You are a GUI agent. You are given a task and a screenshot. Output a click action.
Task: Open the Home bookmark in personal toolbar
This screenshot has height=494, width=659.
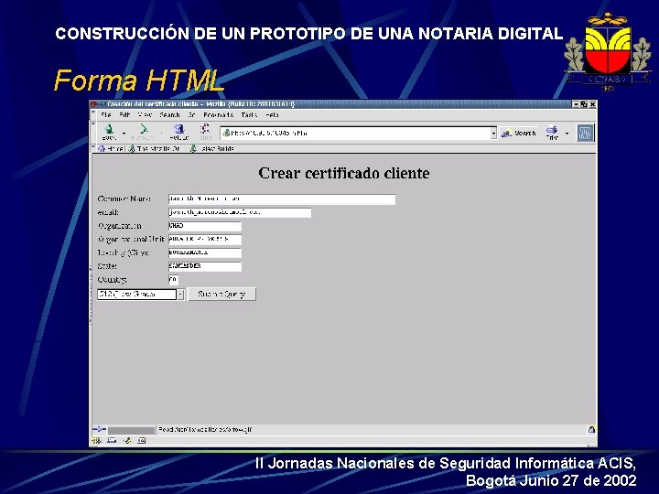[111, 149]
